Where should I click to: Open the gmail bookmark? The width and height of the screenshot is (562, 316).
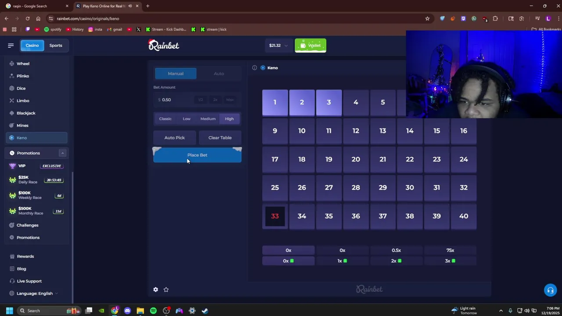[x=115, y=29]
